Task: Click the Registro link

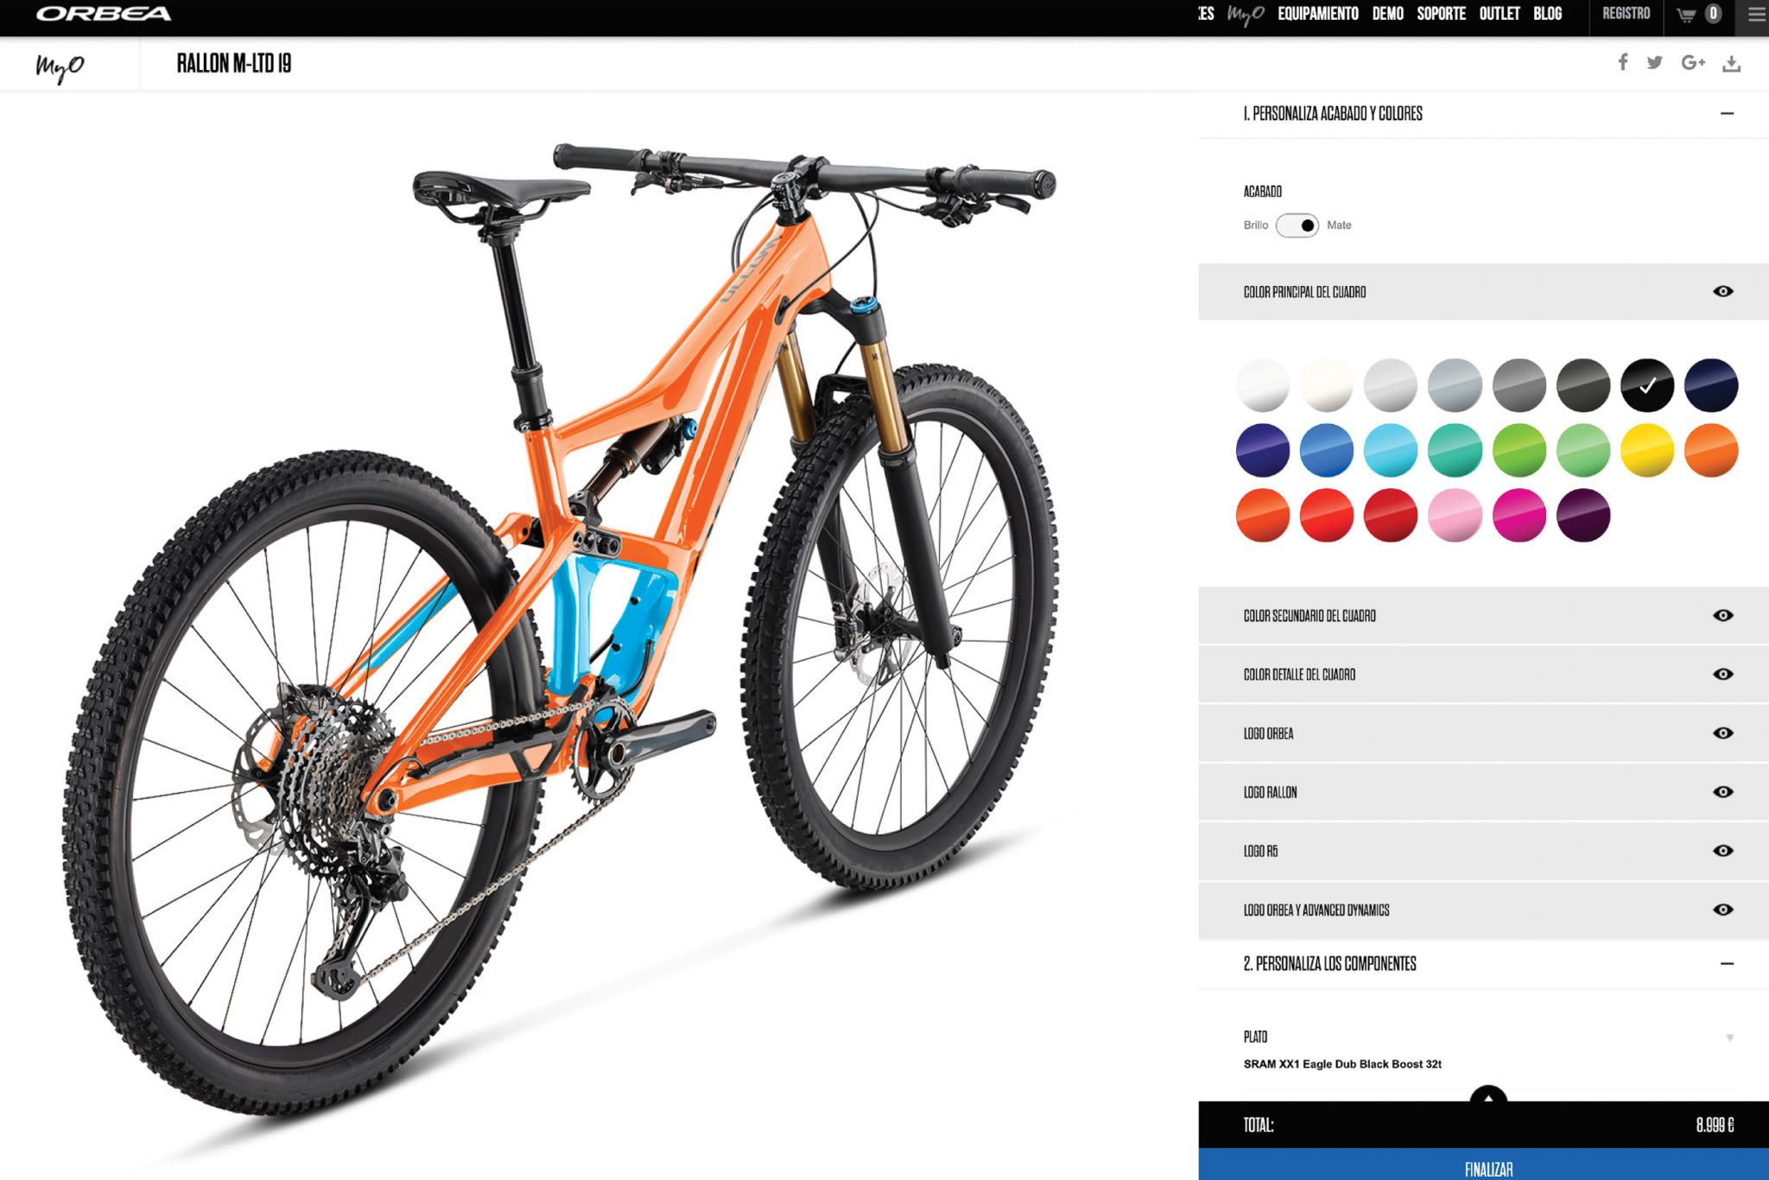Action: click(1626, 14)
